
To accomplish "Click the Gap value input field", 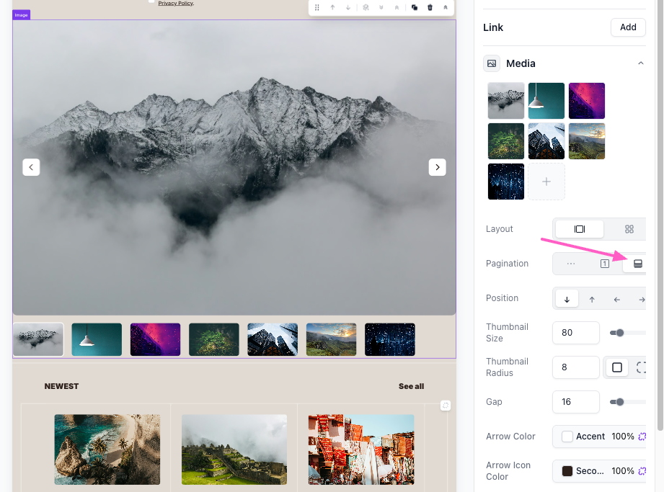I will point(575,402).
